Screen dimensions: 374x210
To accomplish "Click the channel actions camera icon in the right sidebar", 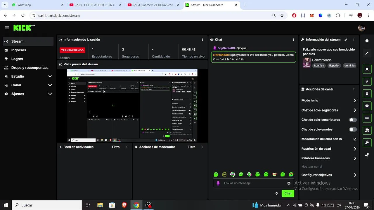I will click(367, 130).
